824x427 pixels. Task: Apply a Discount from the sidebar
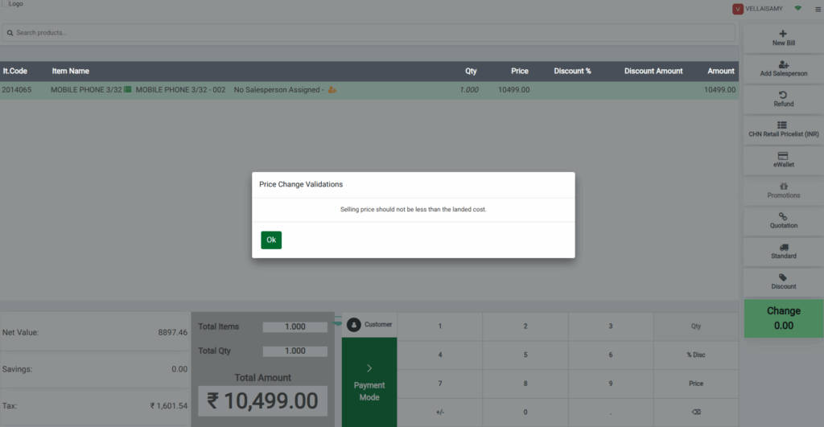click(783, 282)
